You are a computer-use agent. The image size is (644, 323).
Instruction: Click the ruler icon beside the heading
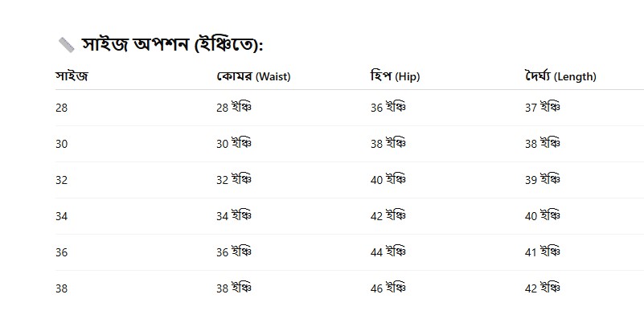click(x=66, y=45)
